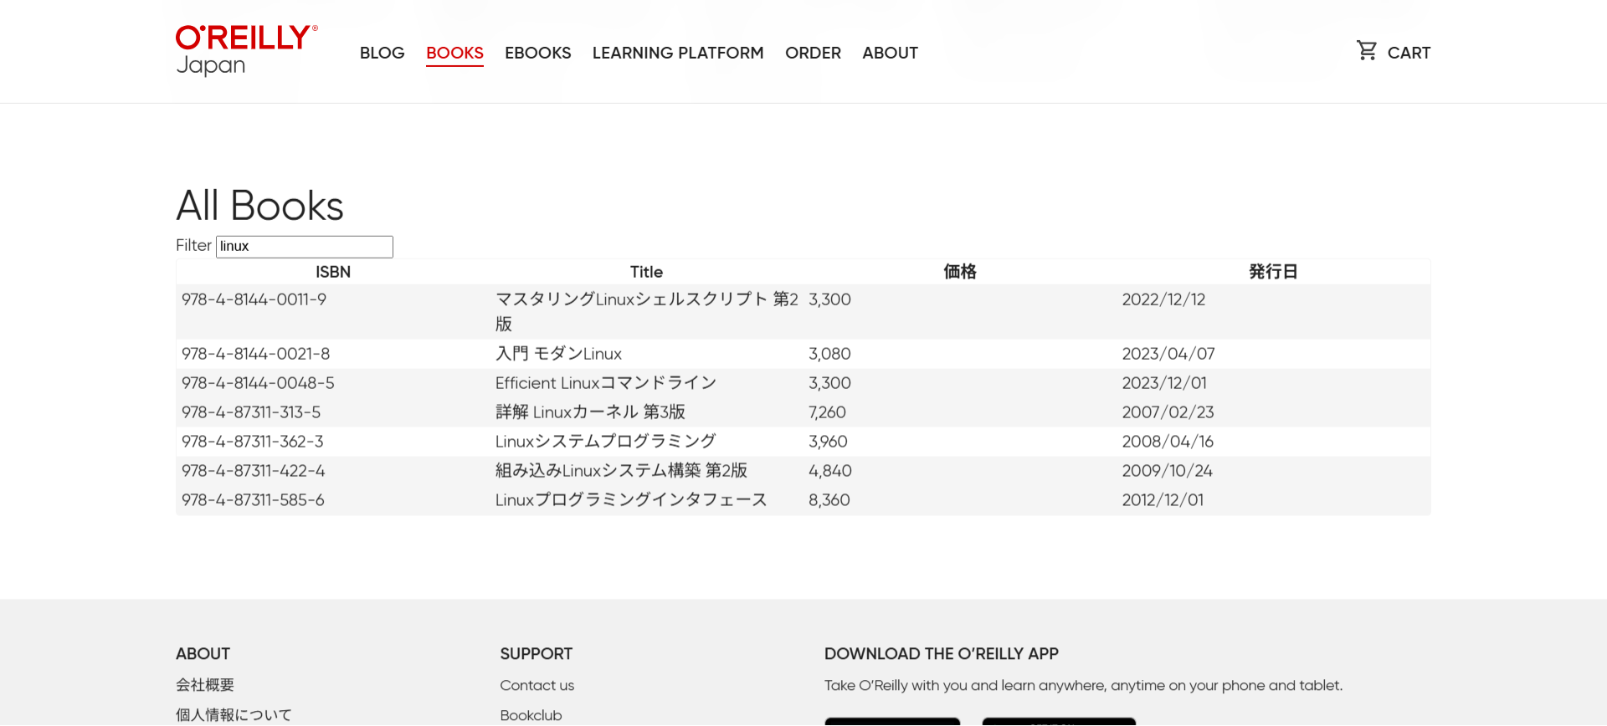Select the BOOKS menu item
This screenshot has width=1607, height=726.
click(x=454, y=53)
